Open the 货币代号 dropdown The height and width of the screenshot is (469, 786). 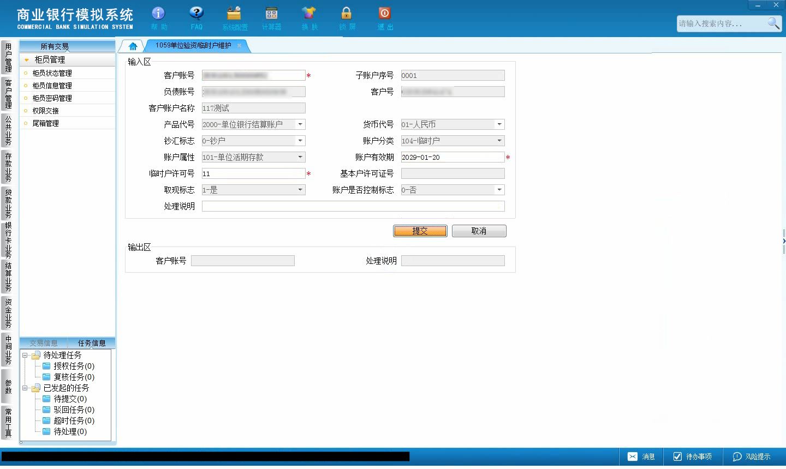(x=499, y=124)
